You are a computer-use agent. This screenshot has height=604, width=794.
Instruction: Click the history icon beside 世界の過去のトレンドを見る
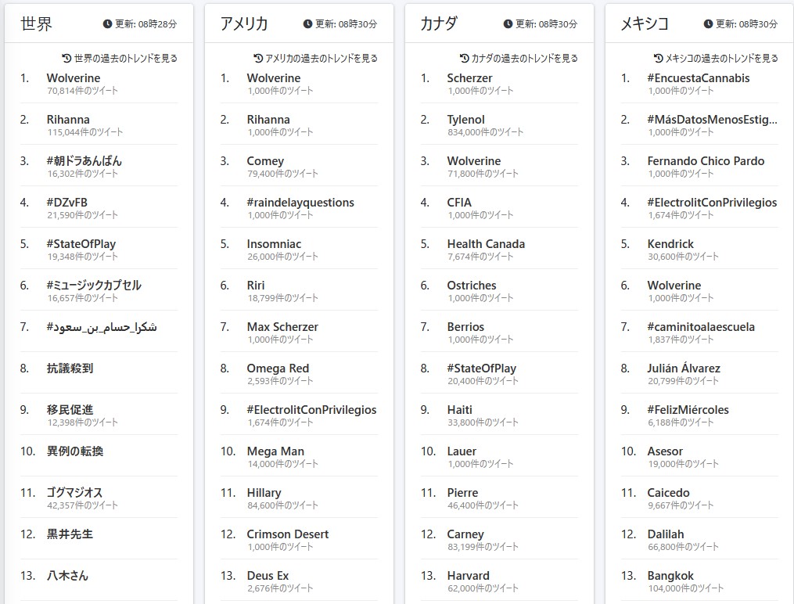pos(66,58)
